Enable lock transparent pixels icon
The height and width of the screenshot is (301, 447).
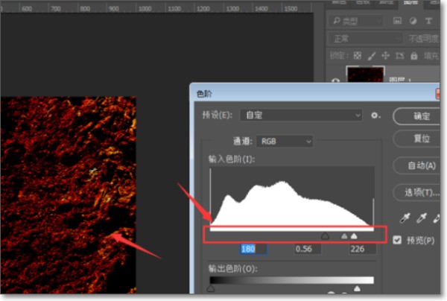pos(358,55)
